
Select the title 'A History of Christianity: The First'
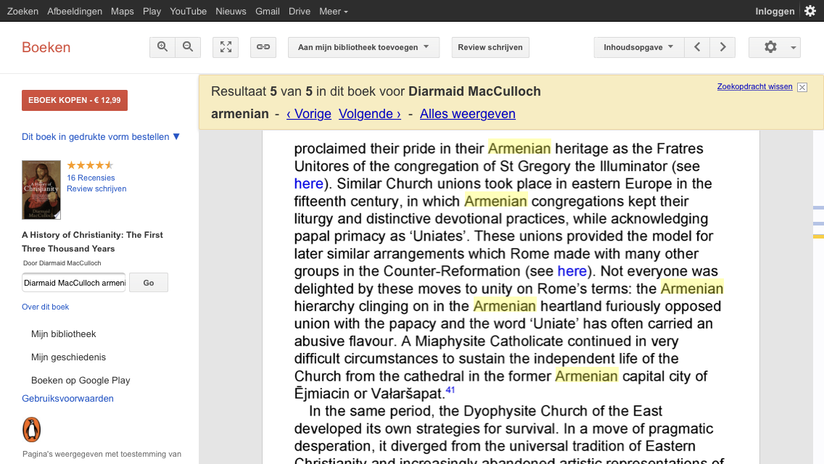93,235
